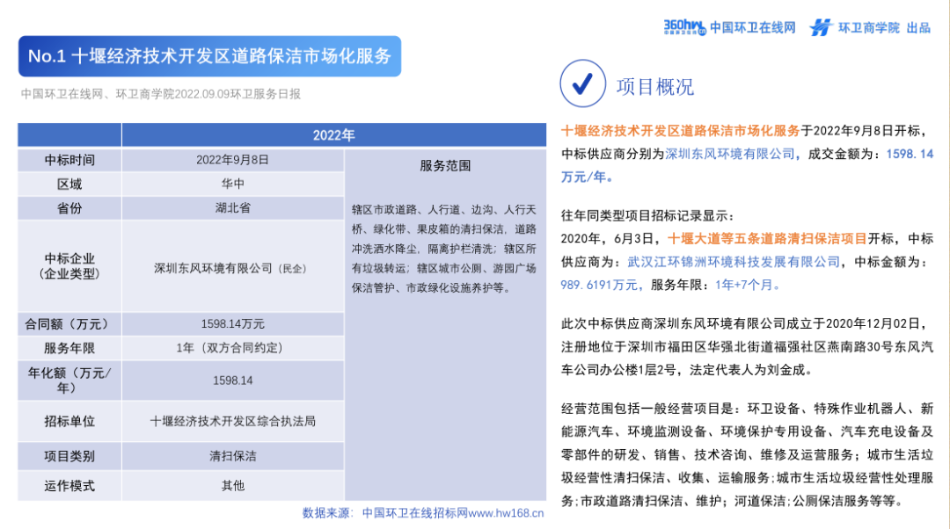Select 深圳东风环境有限公司（民企）table cell
Image resolution: width=950 pixels, height=529 pixels.
click(x=232, y=267)
